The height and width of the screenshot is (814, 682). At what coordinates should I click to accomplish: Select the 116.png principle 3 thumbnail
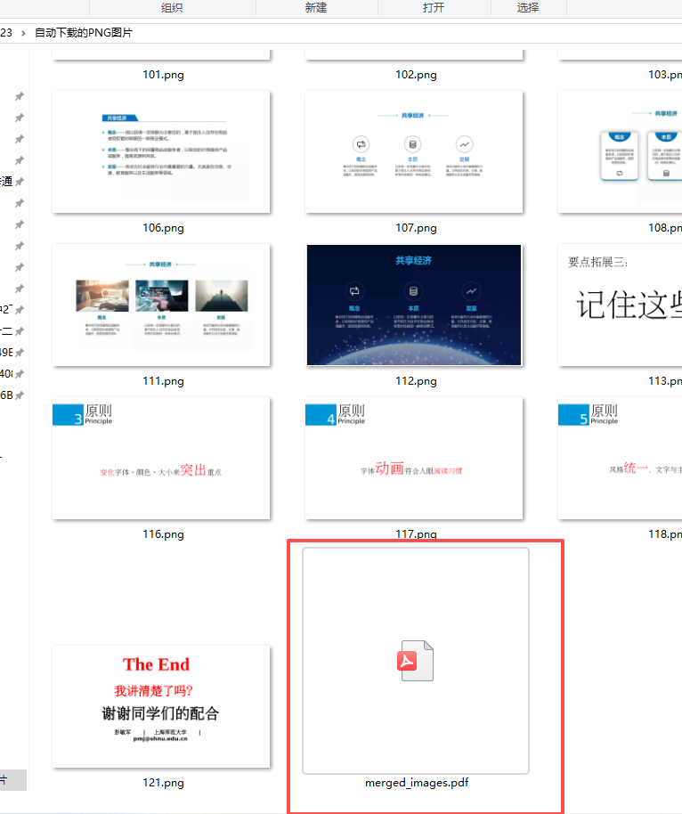[x=161, y=458]
